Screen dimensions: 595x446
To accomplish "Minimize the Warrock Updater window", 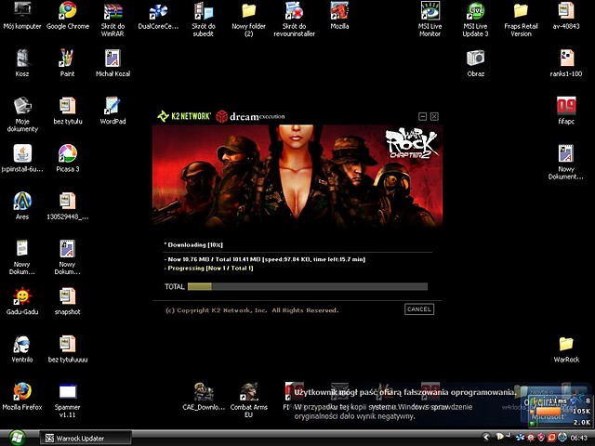I will coord(422,116).
